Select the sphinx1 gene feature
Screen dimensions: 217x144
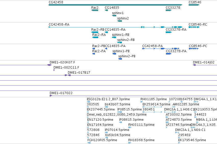(x=114, y=16)
